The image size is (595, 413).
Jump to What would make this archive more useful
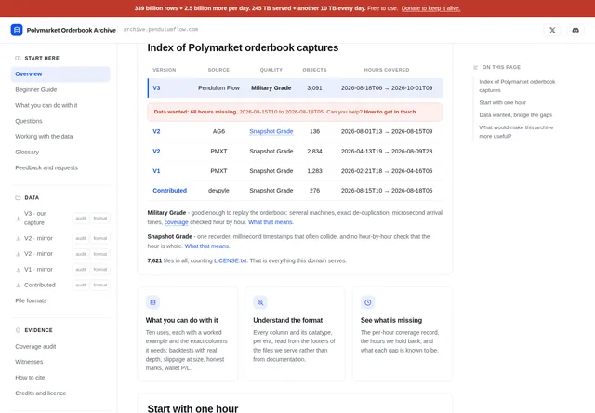click(516, 132)
